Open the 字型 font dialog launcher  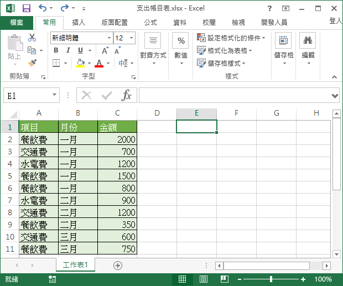click(133, 77)
